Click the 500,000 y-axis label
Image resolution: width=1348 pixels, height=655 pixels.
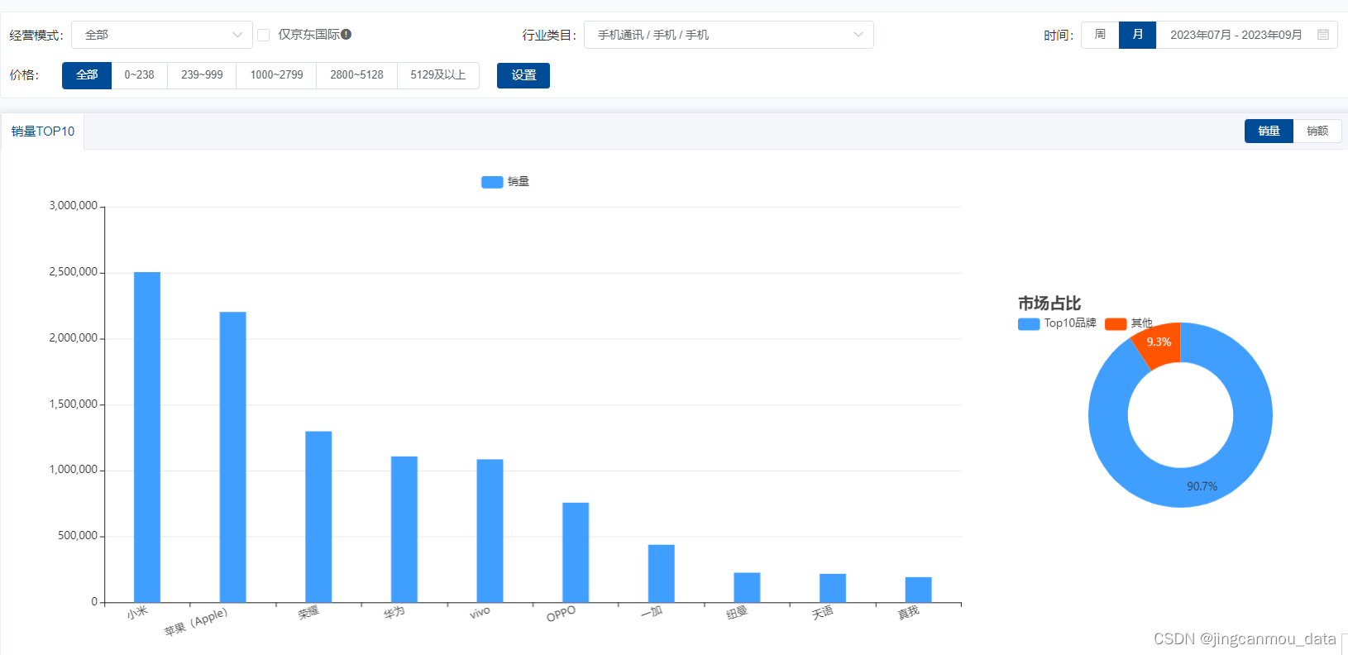click(78, 536)
